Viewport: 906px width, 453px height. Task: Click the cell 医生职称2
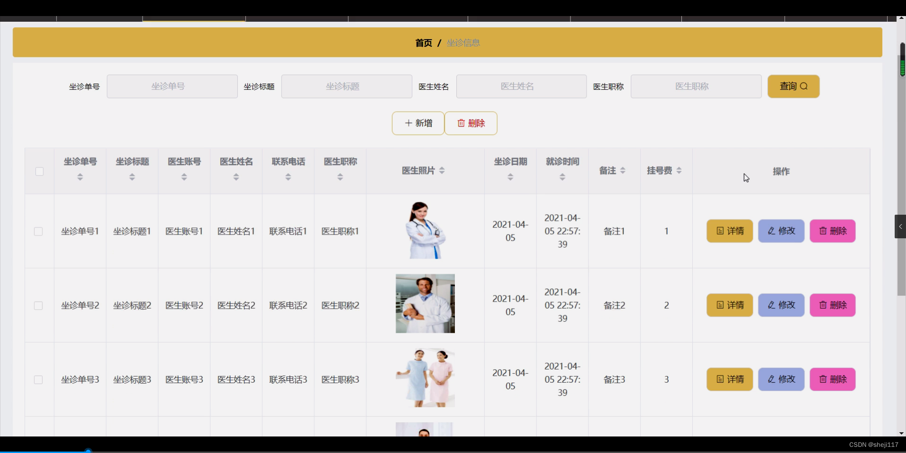coord(340,305)
